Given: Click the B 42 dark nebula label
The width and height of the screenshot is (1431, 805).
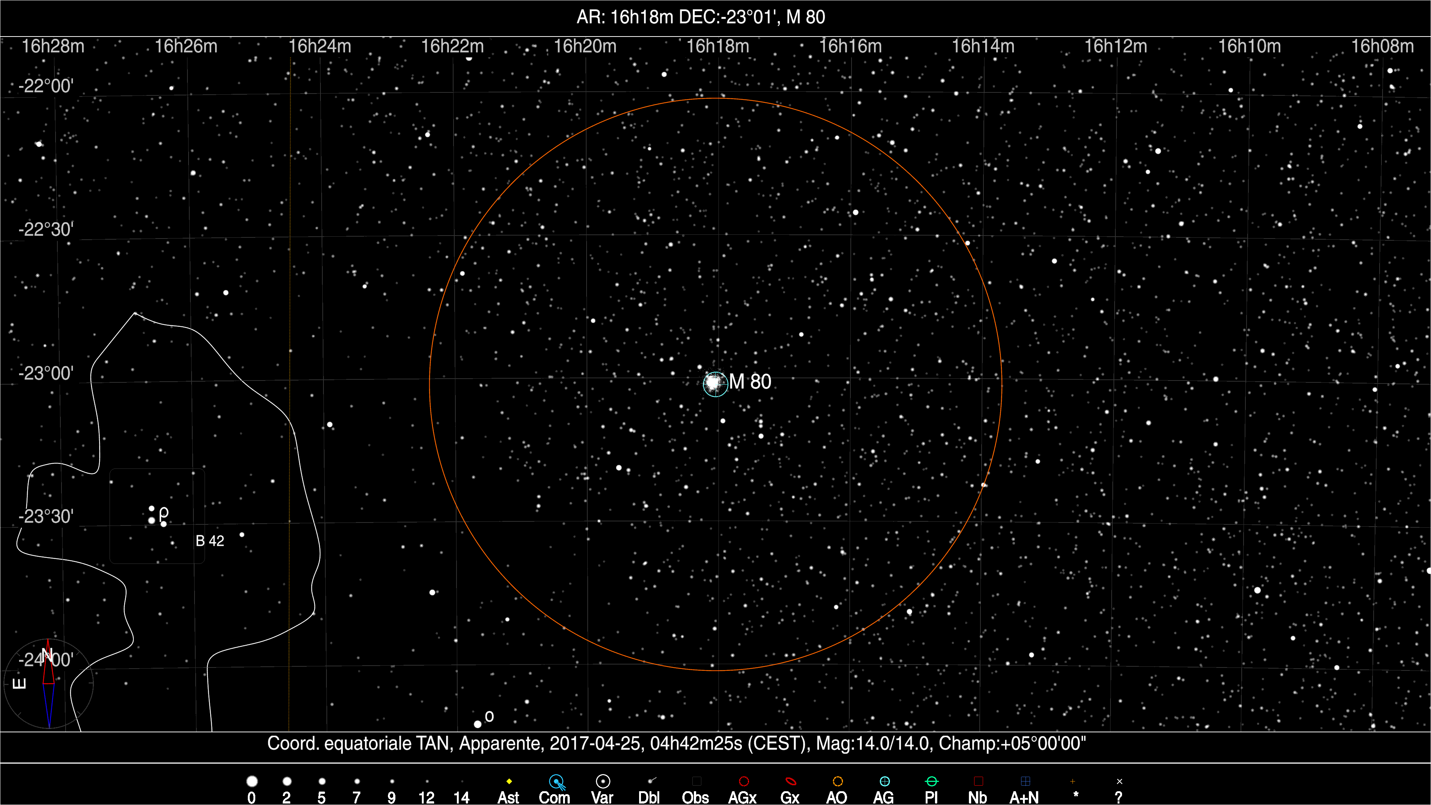Looking at the screenshot, I should click(210, 540).
